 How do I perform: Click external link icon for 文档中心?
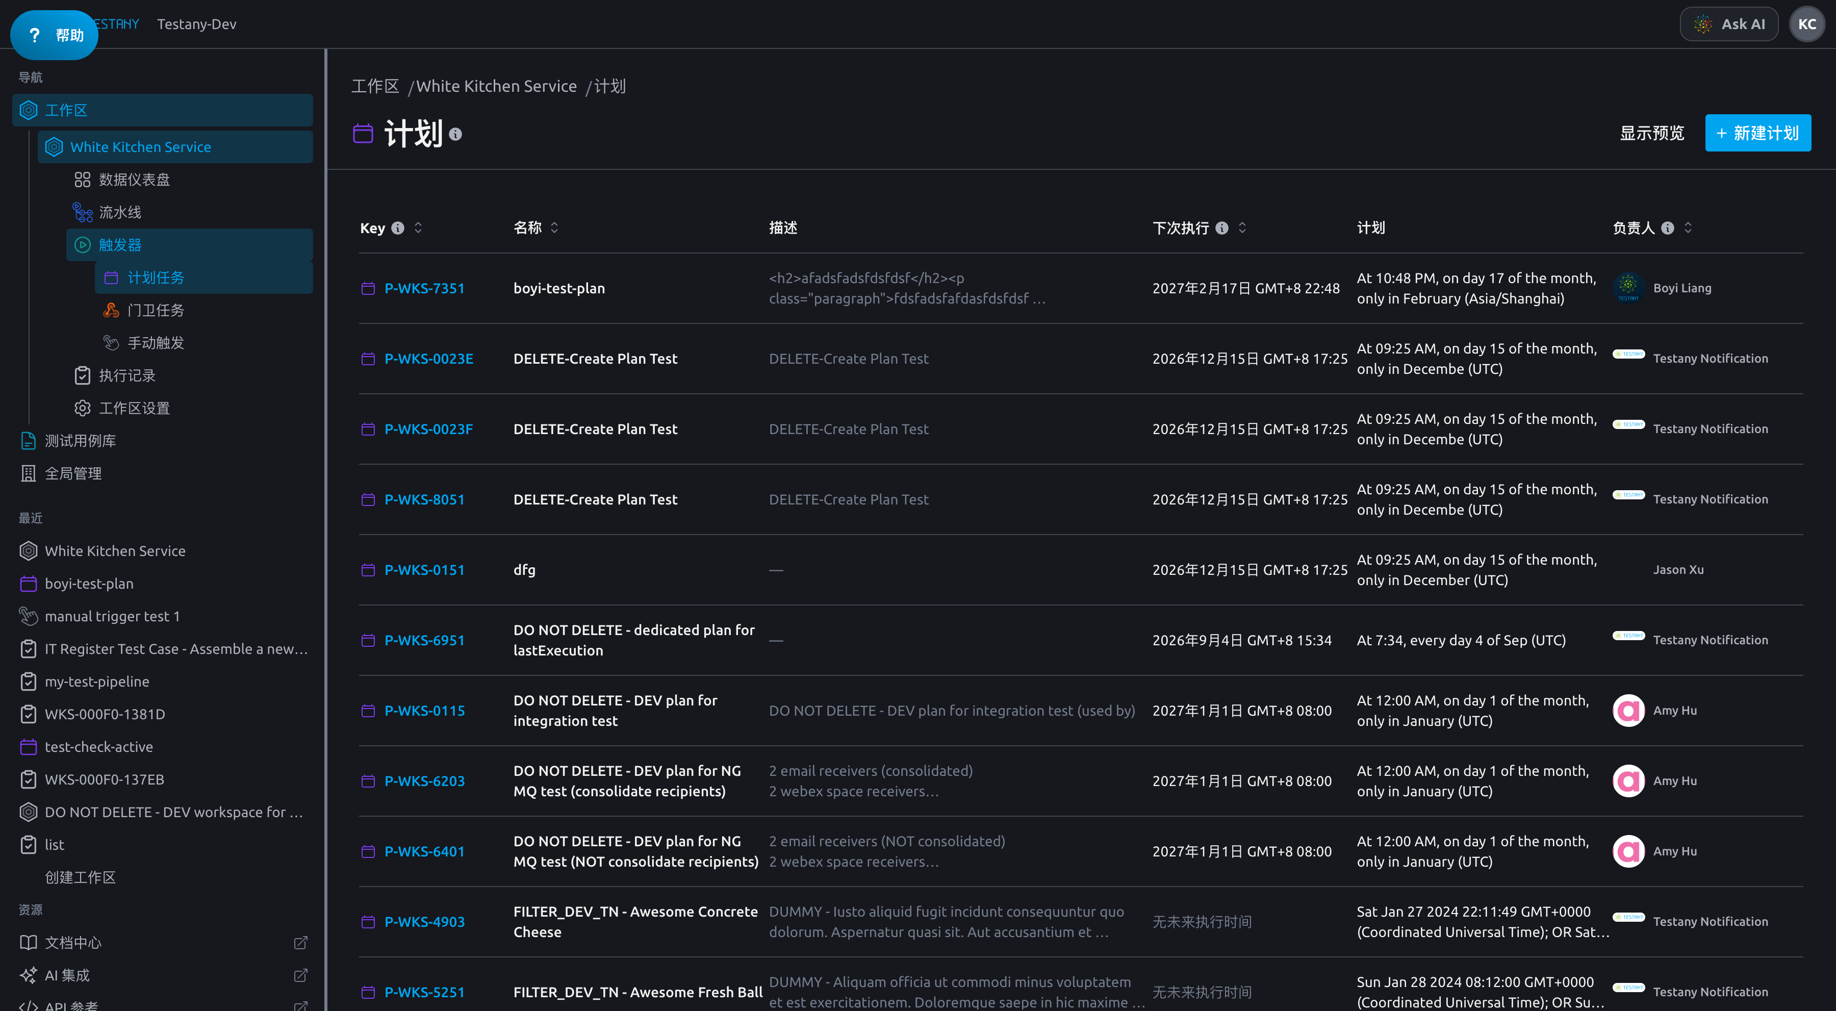point(301,943)
